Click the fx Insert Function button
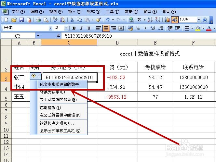216x162 pixels. [x=59, y=36]
